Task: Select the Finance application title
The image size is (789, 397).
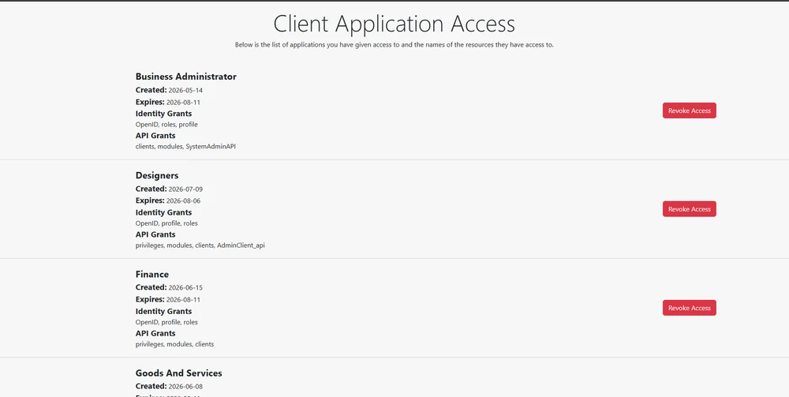Action: (x=152, y=274)
